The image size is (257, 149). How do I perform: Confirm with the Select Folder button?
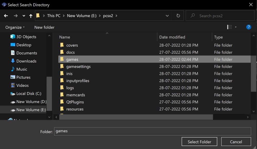[x=199, y=142]
